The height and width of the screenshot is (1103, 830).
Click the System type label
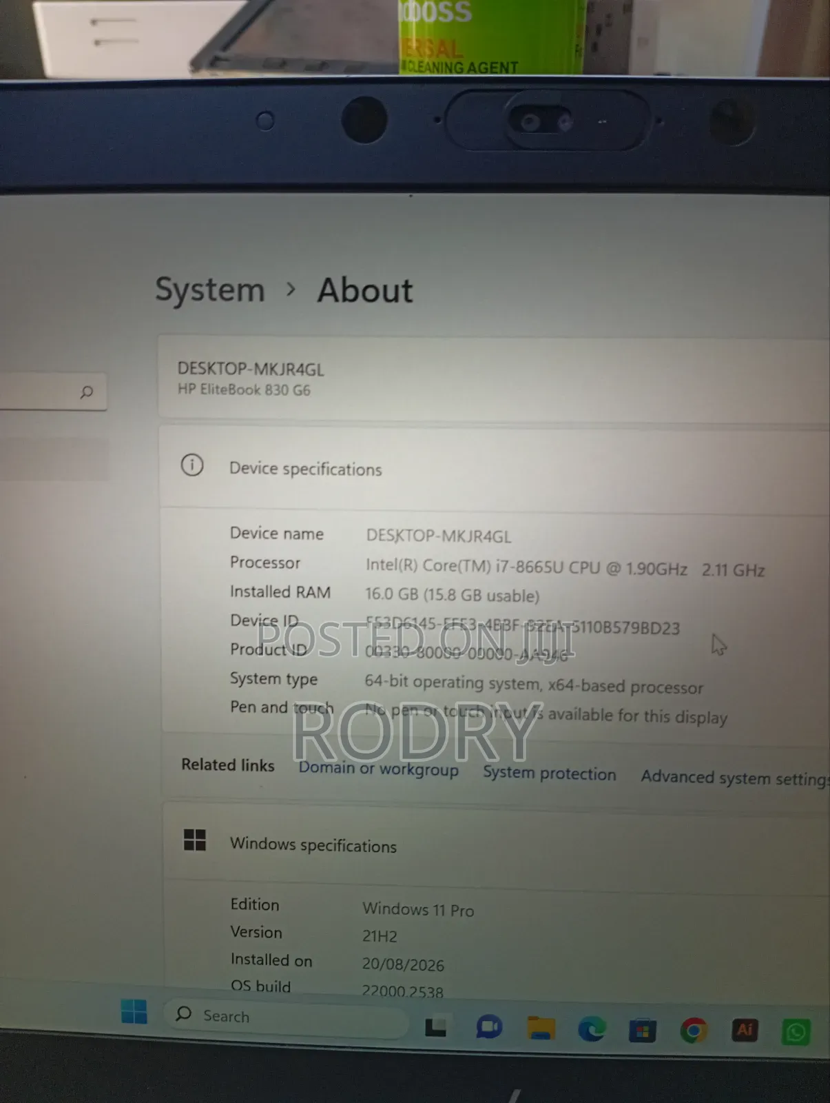pyautogui.click(x=273, y=679)
